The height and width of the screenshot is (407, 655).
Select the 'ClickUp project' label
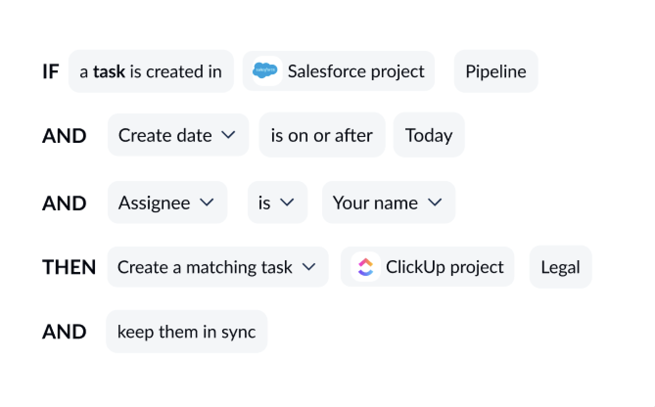(x=444, y=267)
